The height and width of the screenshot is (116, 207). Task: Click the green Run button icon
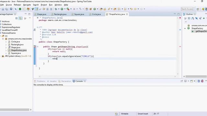[62, 9]
